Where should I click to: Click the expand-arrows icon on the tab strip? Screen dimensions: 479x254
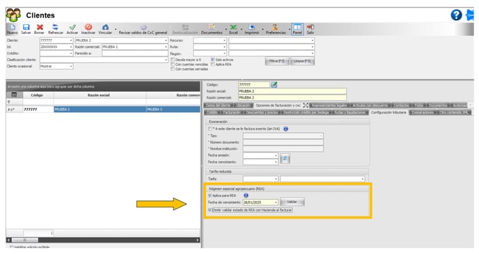(306, 105)
